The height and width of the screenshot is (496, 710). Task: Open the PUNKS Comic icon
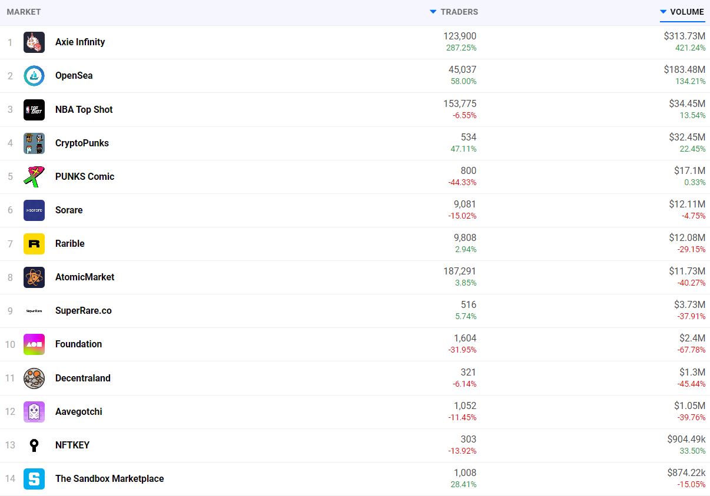coord(34,177)
